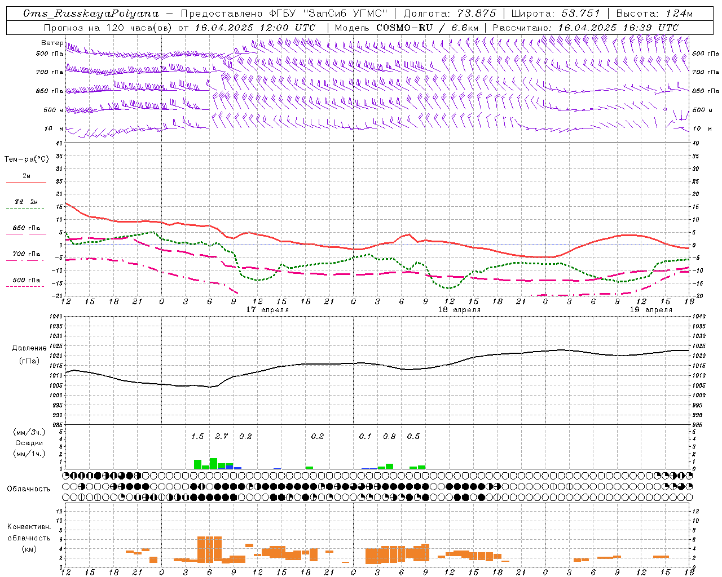Click the 2.7 precipitation total

(222, 436)
